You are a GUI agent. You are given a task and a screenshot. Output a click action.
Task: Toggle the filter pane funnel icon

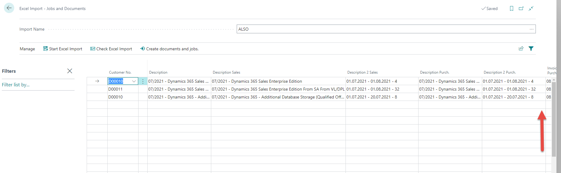click(x=531, y=48)
